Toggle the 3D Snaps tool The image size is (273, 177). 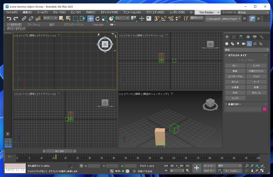click(157, 18)
